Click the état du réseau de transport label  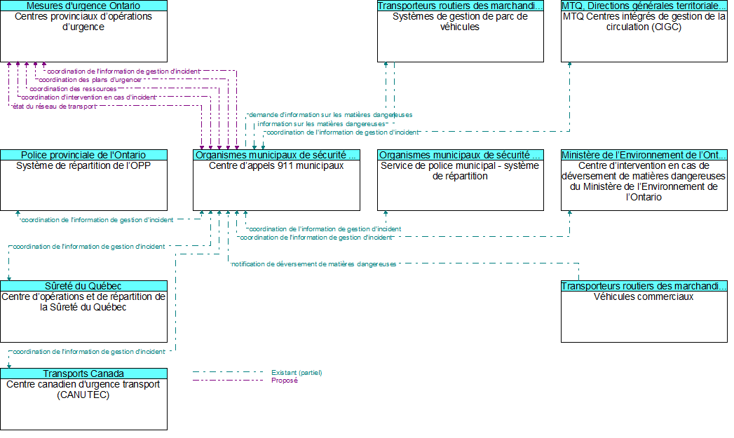coord(54,107)
